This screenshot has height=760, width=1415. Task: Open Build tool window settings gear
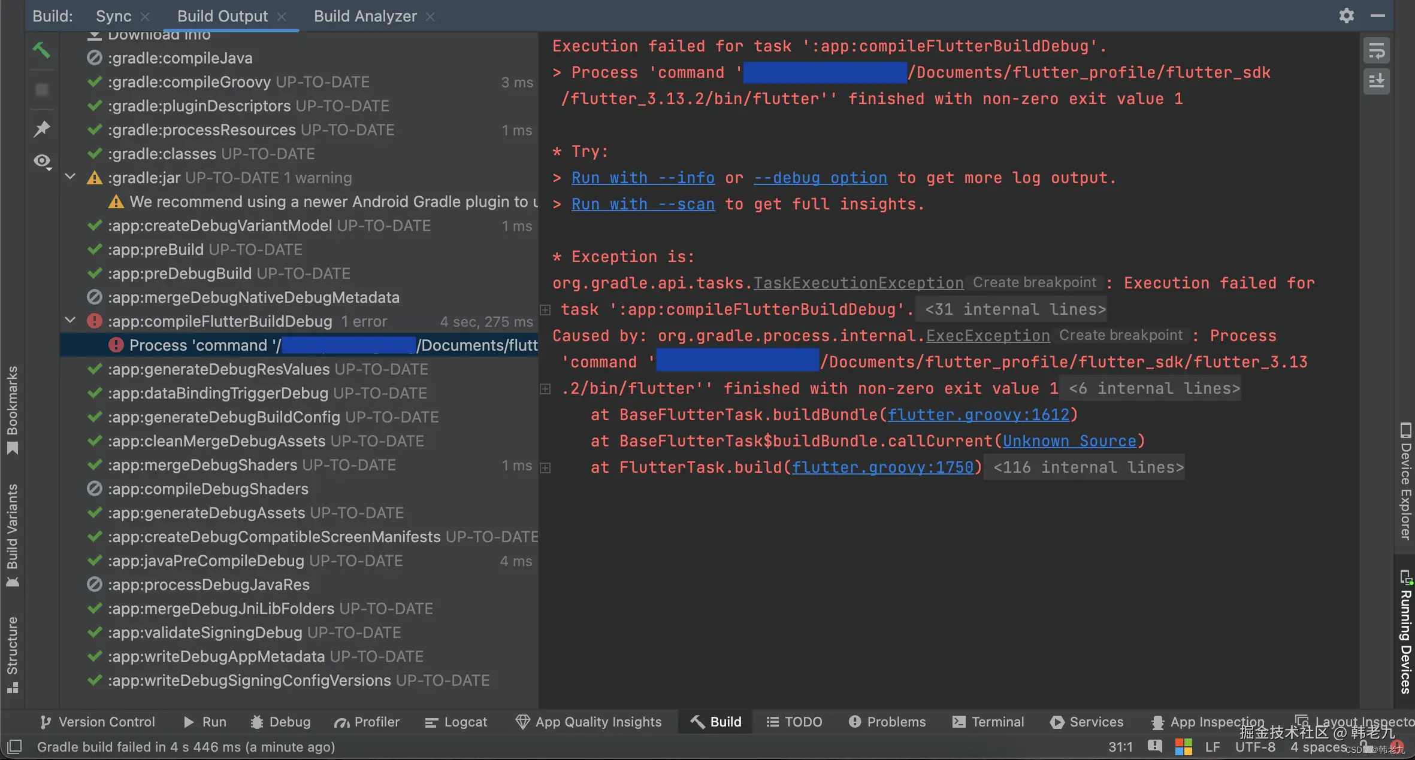pyautogui.click(x=1346, y=16)
